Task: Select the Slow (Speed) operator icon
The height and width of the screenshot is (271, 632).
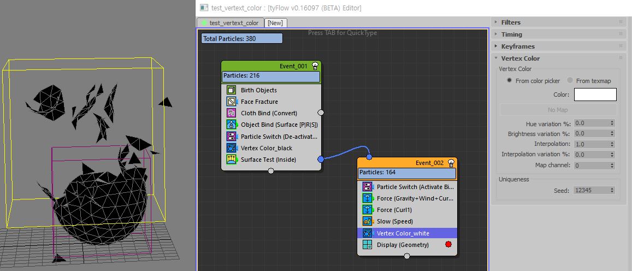Action: pos(367,221)
